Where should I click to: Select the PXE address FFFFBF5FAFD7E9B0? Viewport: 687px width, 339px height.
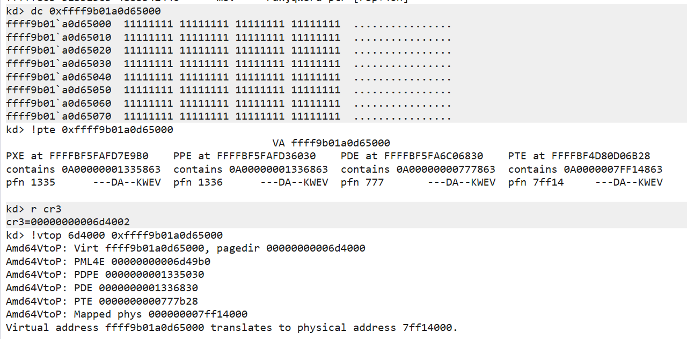pos(99,156)
